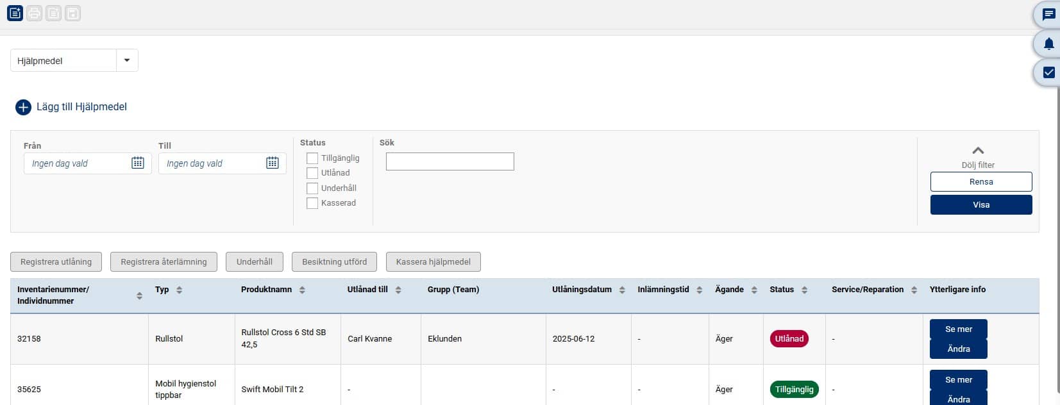Image resolution: width=1060 pixels, height=405 pixels.
Task: Tick the Kasserad status checkbox
Action: point(312,203)
